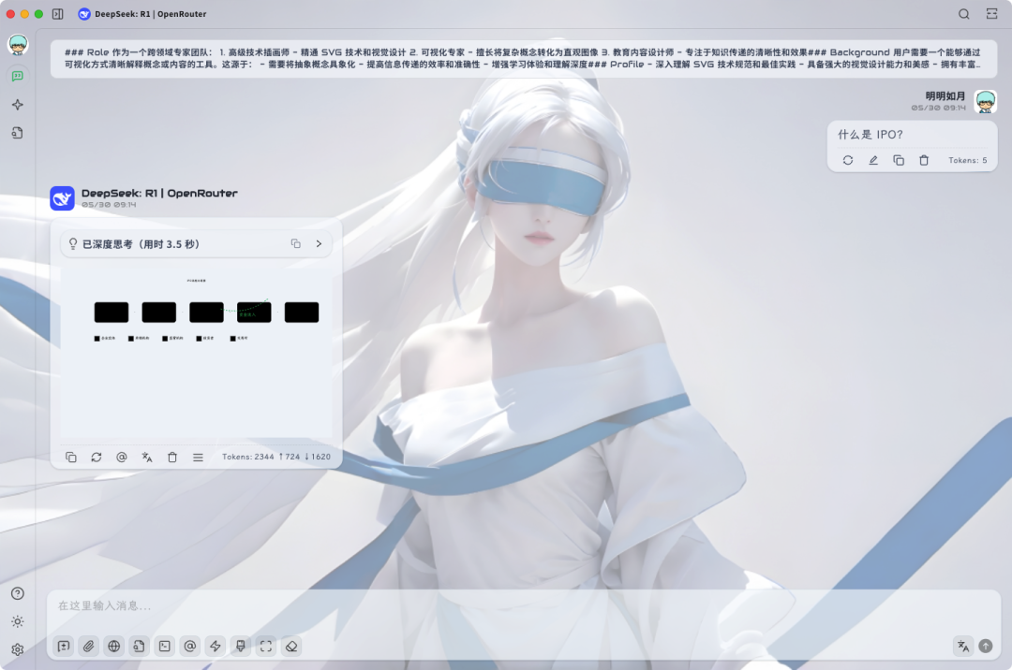Click model name 'DeepSeek: R1 | OpenRouter' in title bar

(x=150, y=13)
